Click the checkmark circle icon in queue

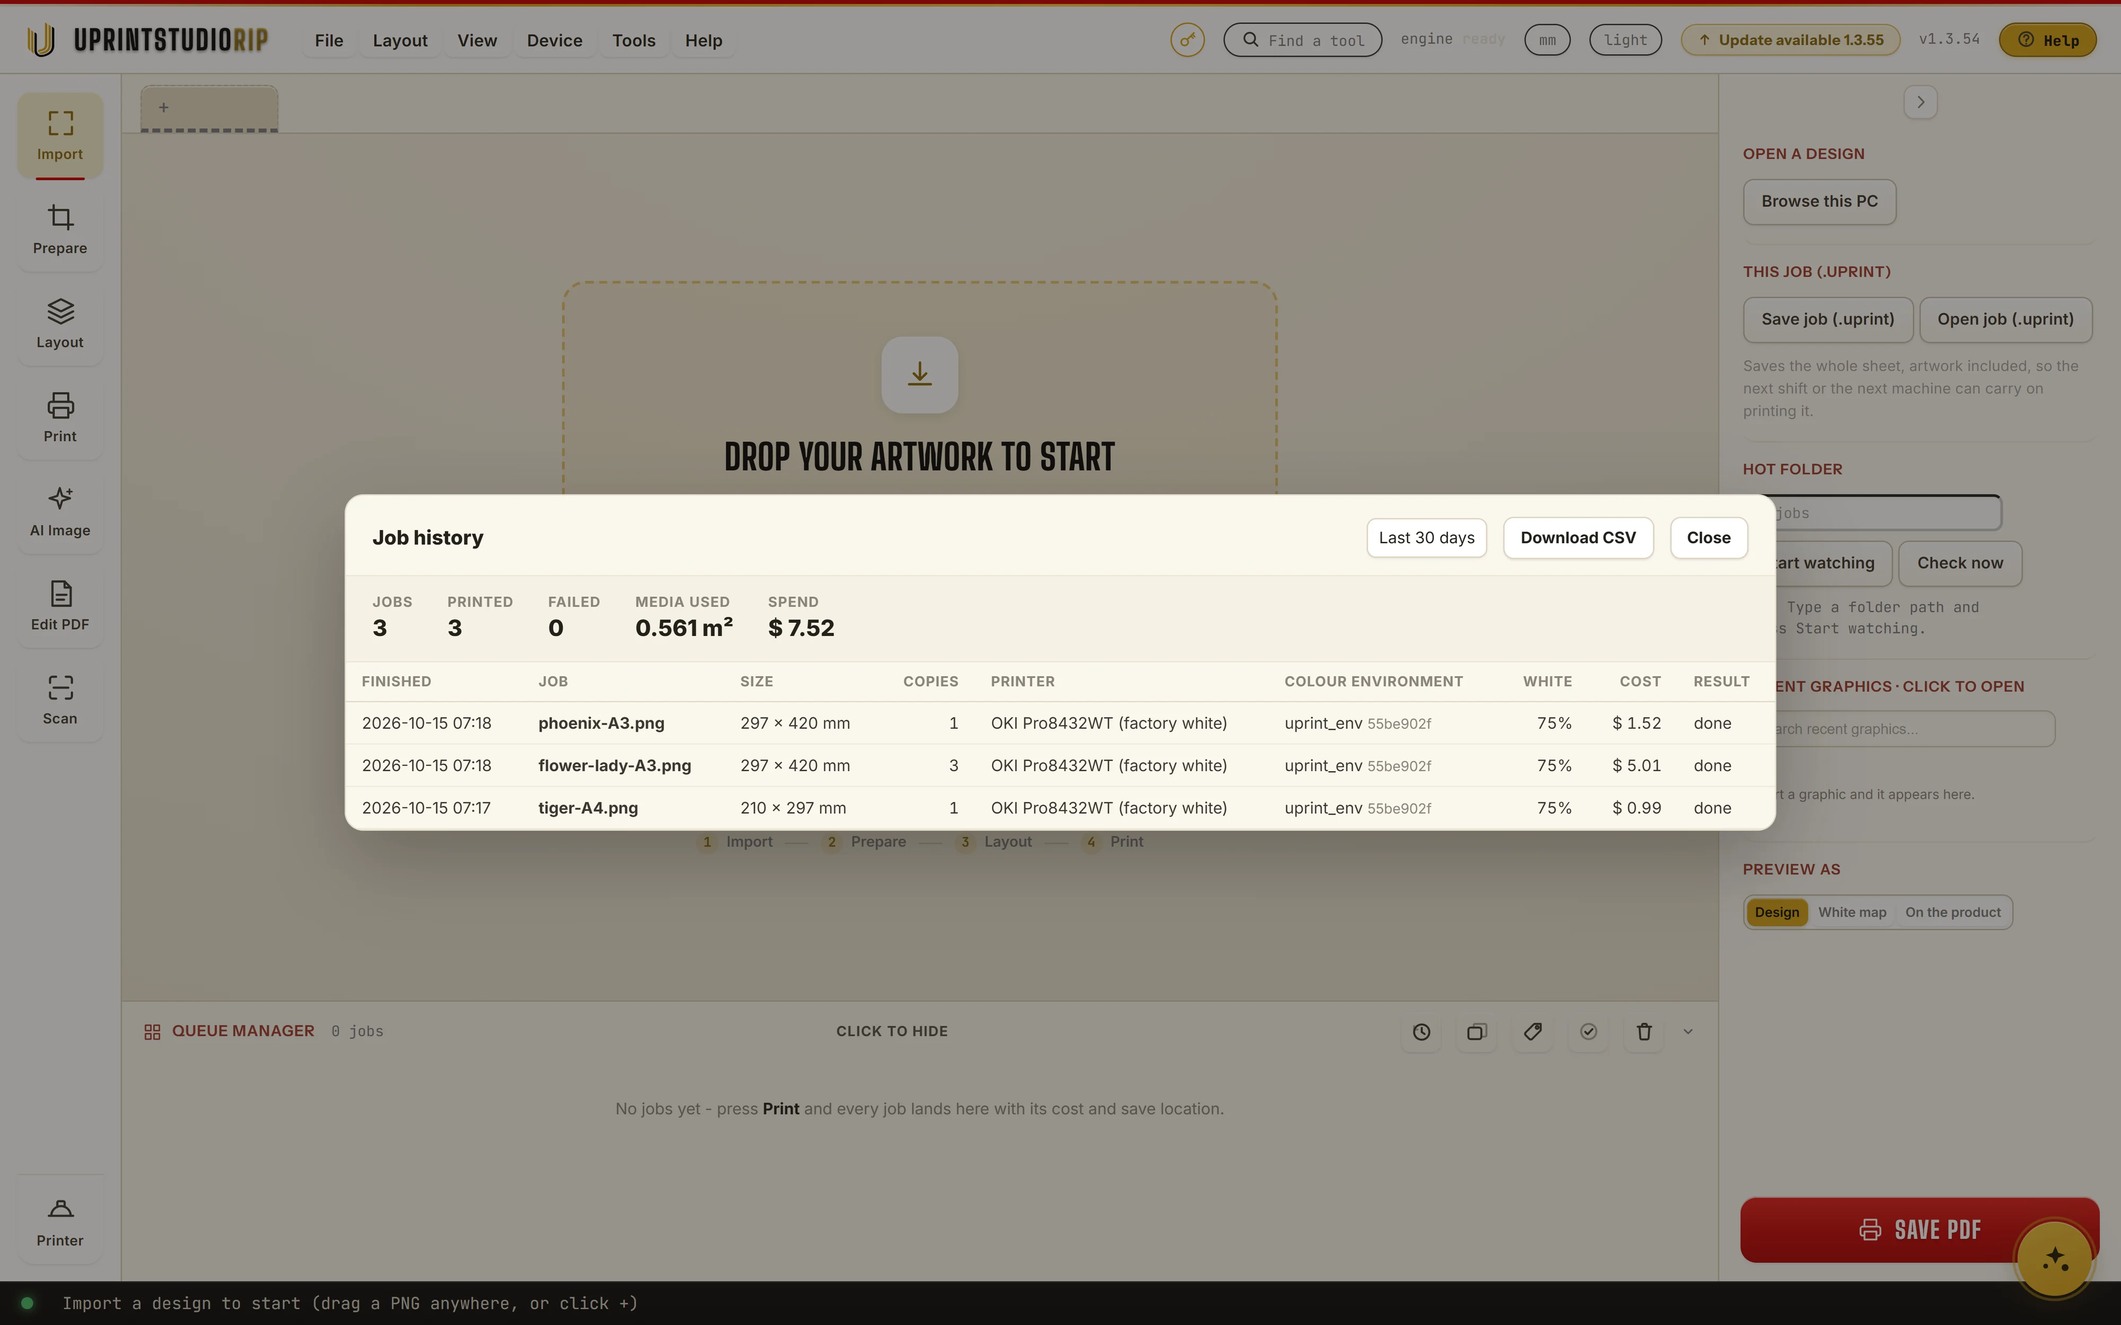(1588, 1031)
